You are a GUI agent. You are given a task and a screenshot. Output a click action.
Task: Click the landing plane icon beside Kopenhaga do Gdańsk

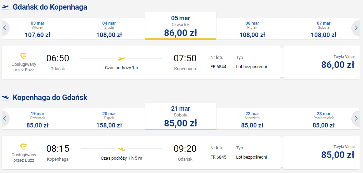5,98
